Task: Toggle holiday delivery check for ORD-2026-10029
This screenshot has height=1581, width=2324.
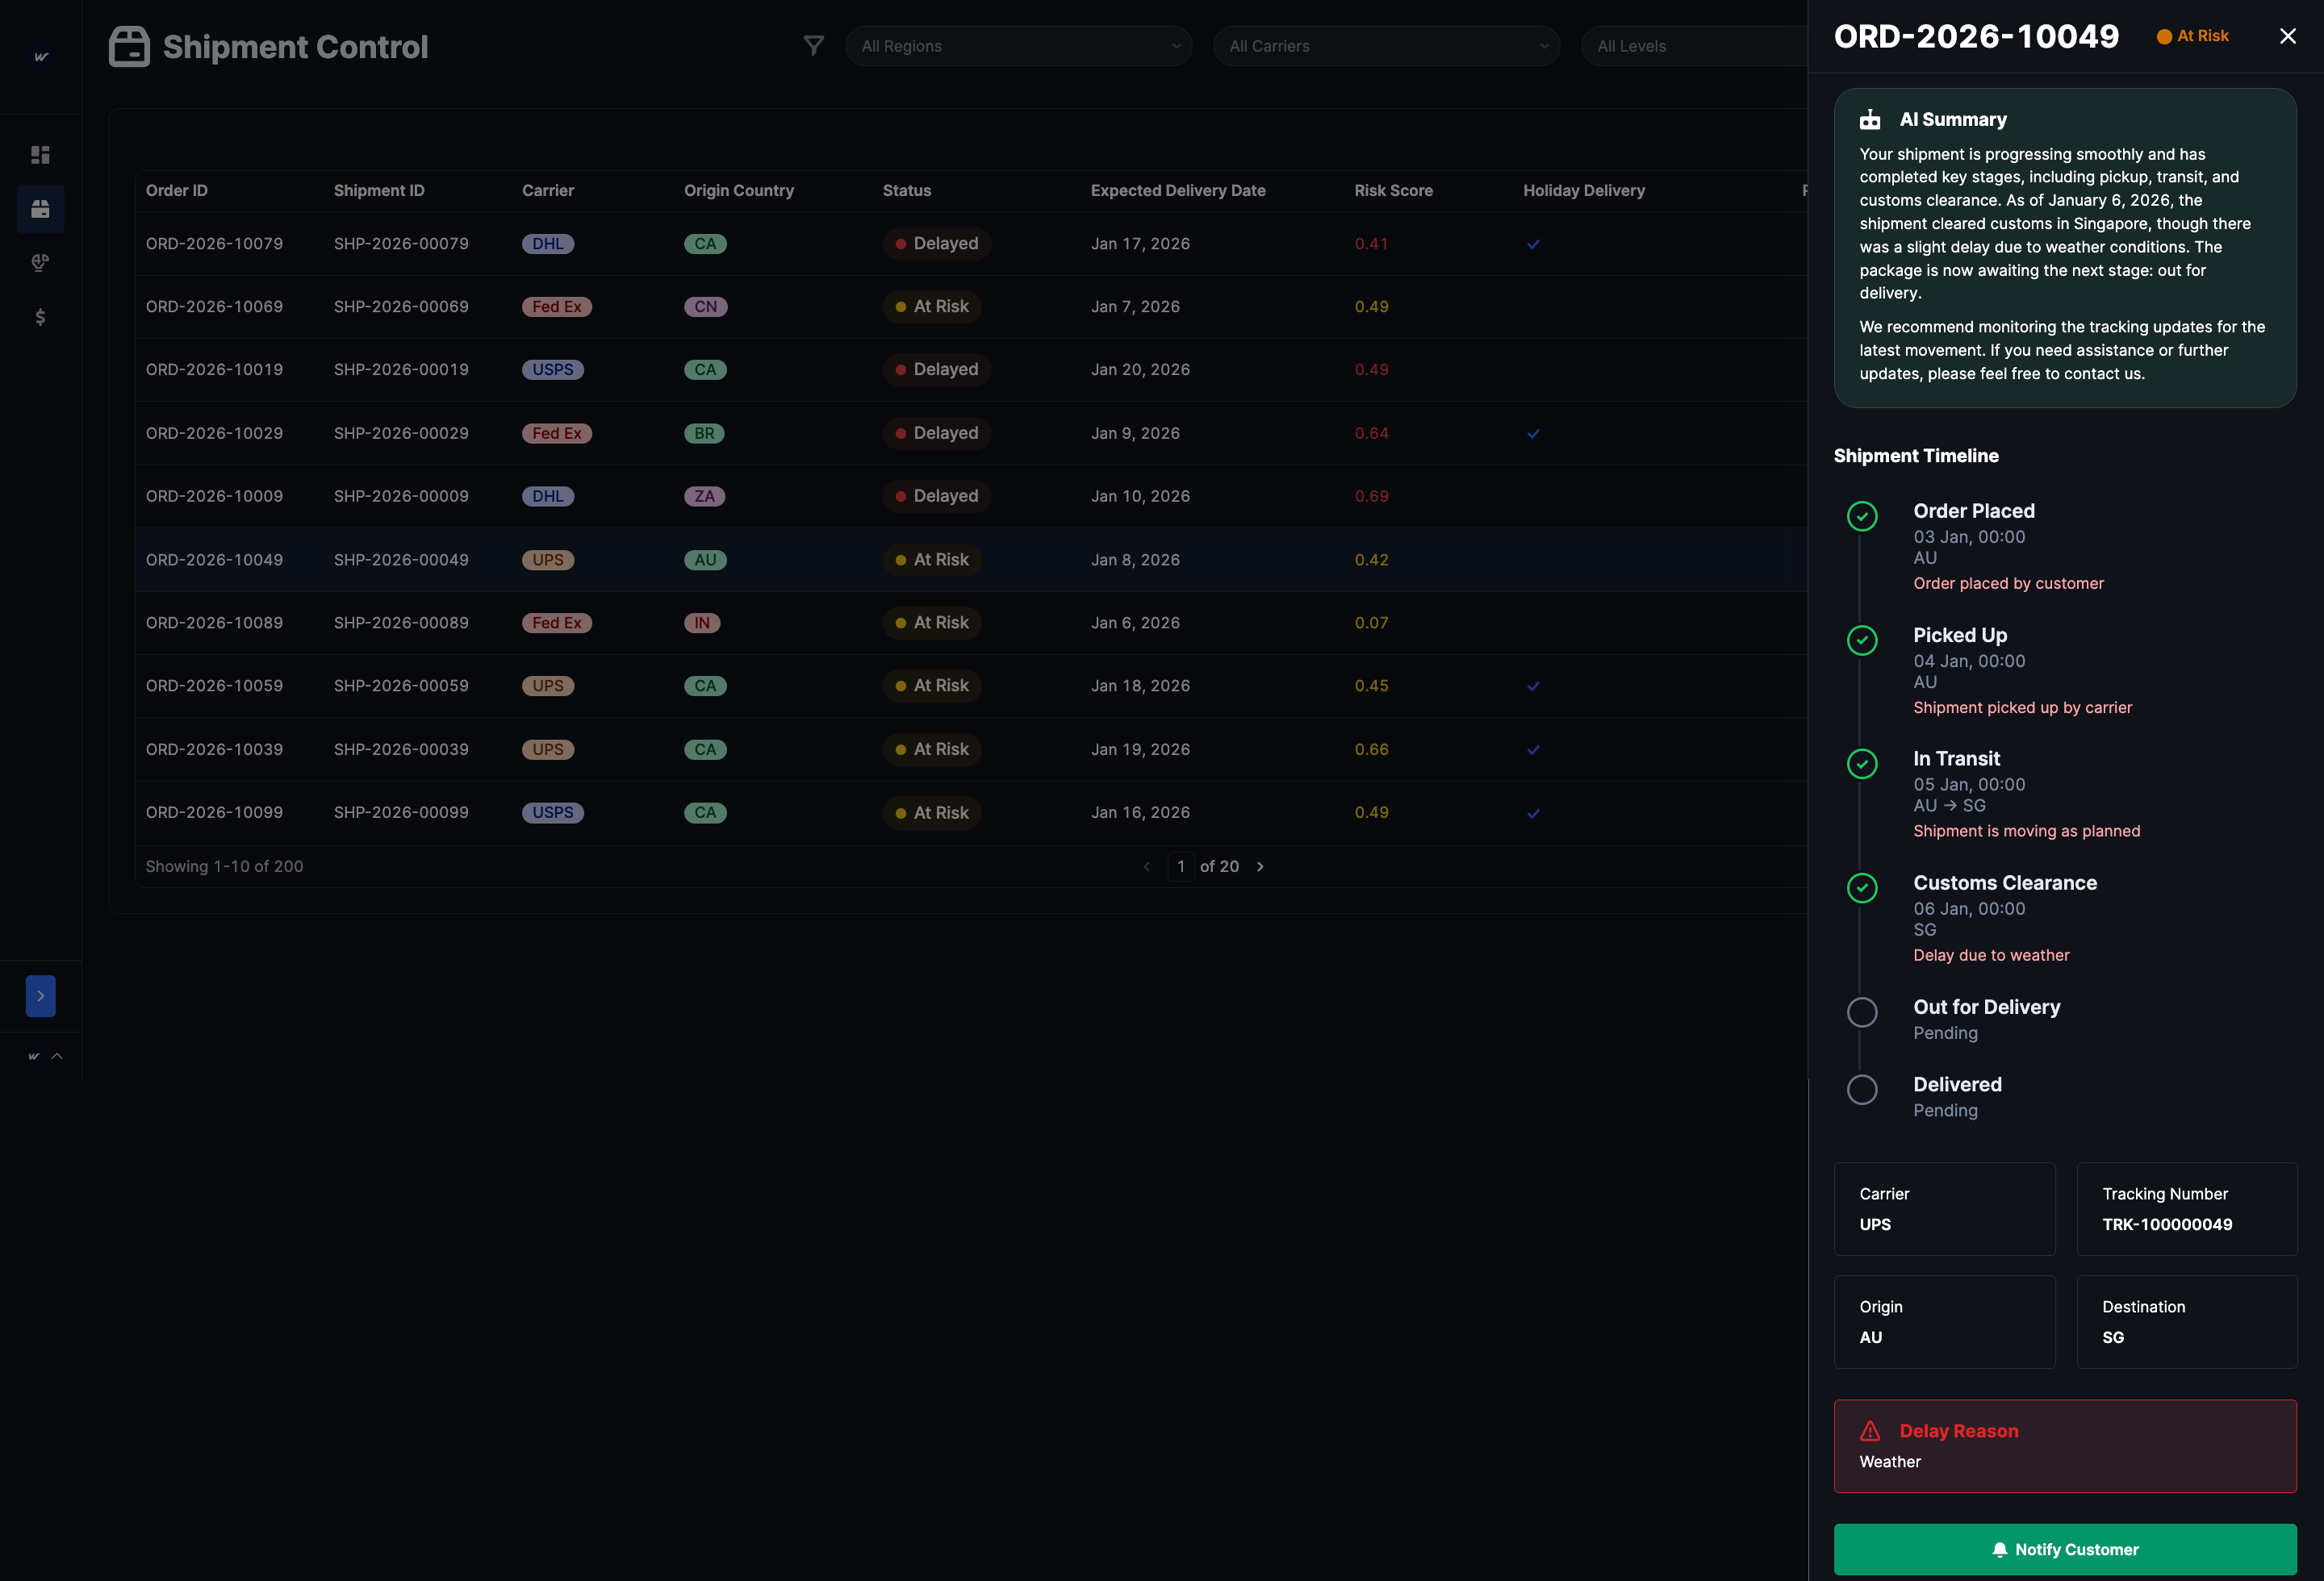Action: tap(1533, 434)
